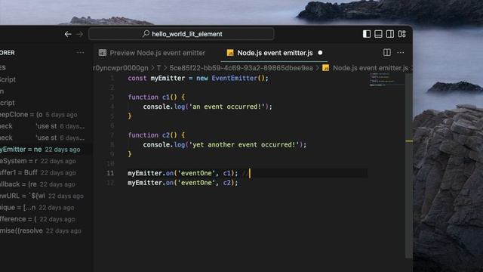Viewport: 483px width, 272px height.
Task: Click function name c1 on line 3
Action: tap(166, 97)
